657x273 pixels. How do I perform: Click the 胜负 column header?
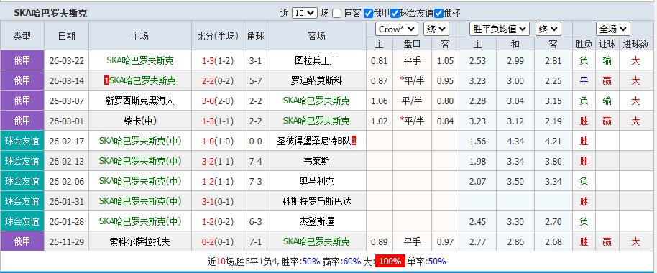584,44
